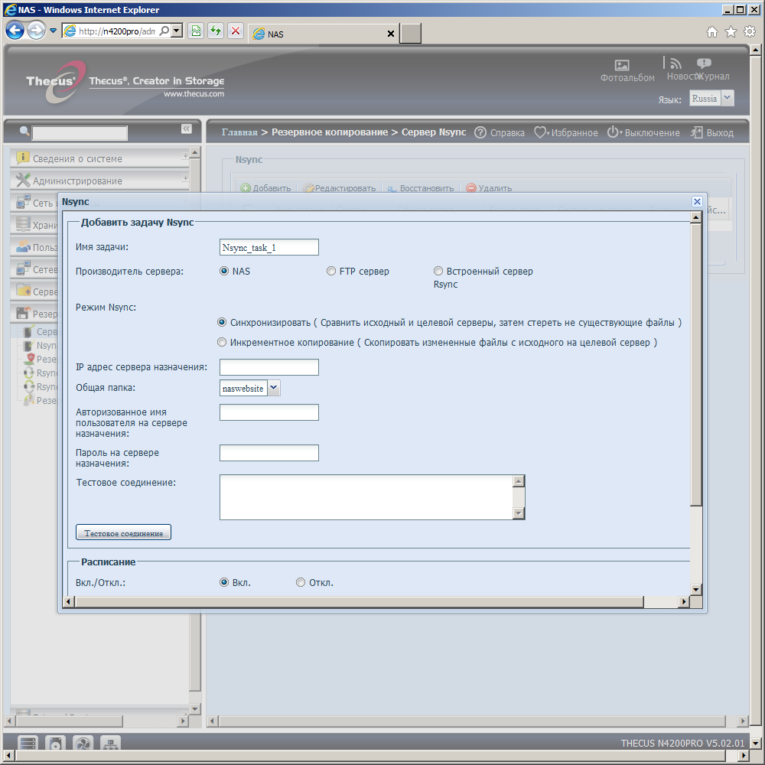Click the address bar search magnifier
Image resolution: width=765 pixels, height=765 pixels.
(x=164, y=31)
